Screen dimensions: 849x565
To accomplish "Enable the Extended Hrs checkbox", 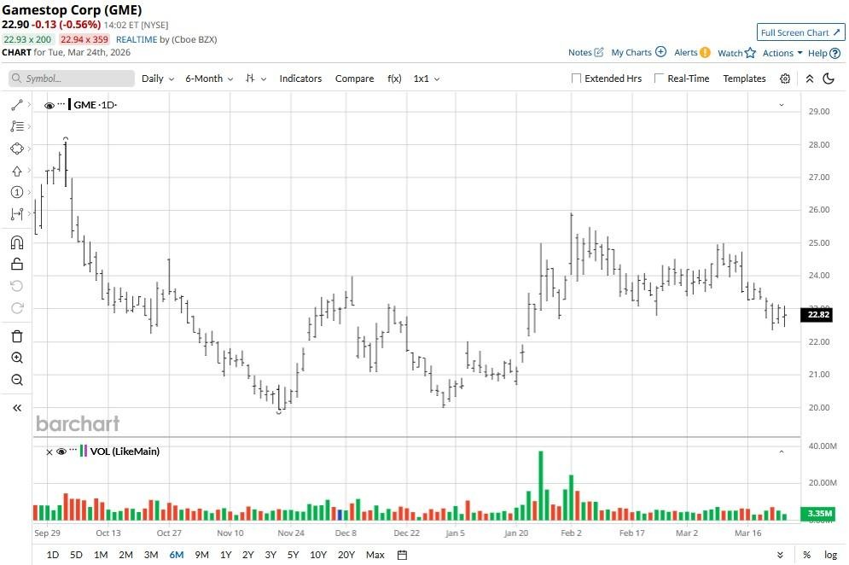I will coord(576,78).
